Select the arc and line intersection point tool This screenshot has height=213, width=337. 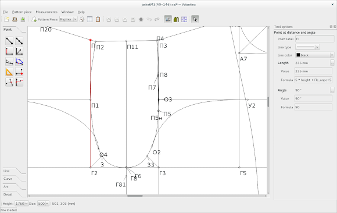19,61
